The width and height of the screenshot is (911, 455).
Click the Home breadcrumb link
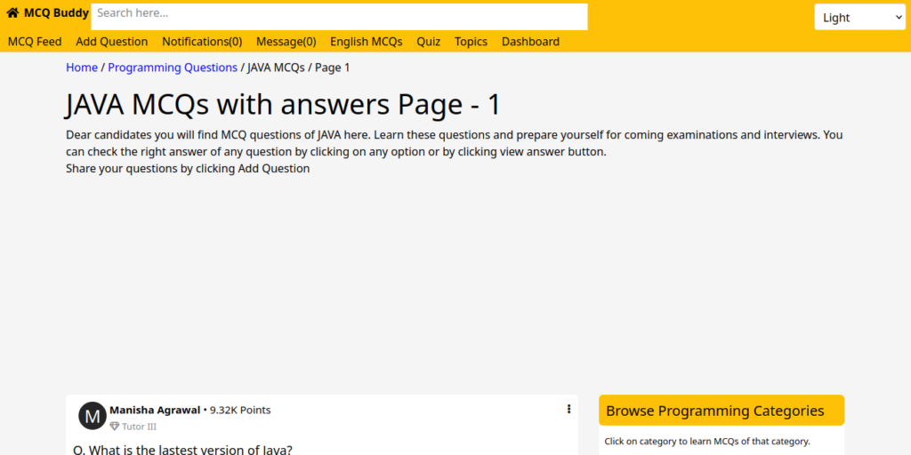click(82, 68)
